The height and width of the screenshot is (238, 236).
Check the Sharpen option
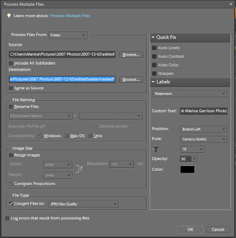pos(154,74)
